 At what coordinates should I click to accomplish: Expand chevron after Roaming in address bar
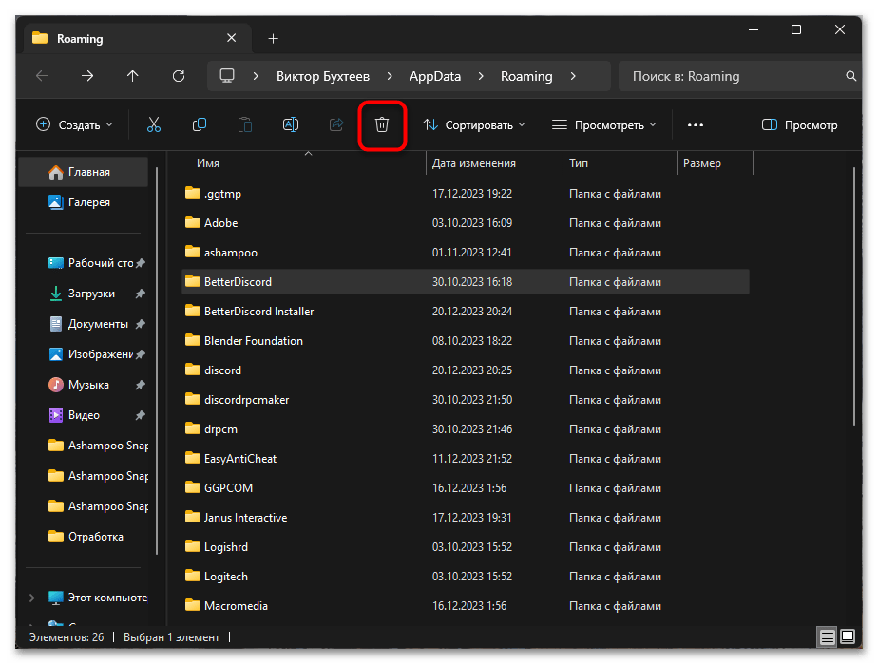pos(573,76)
